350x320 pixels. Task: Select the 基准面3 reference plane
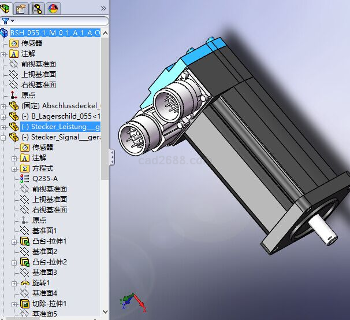coord(44,273)
